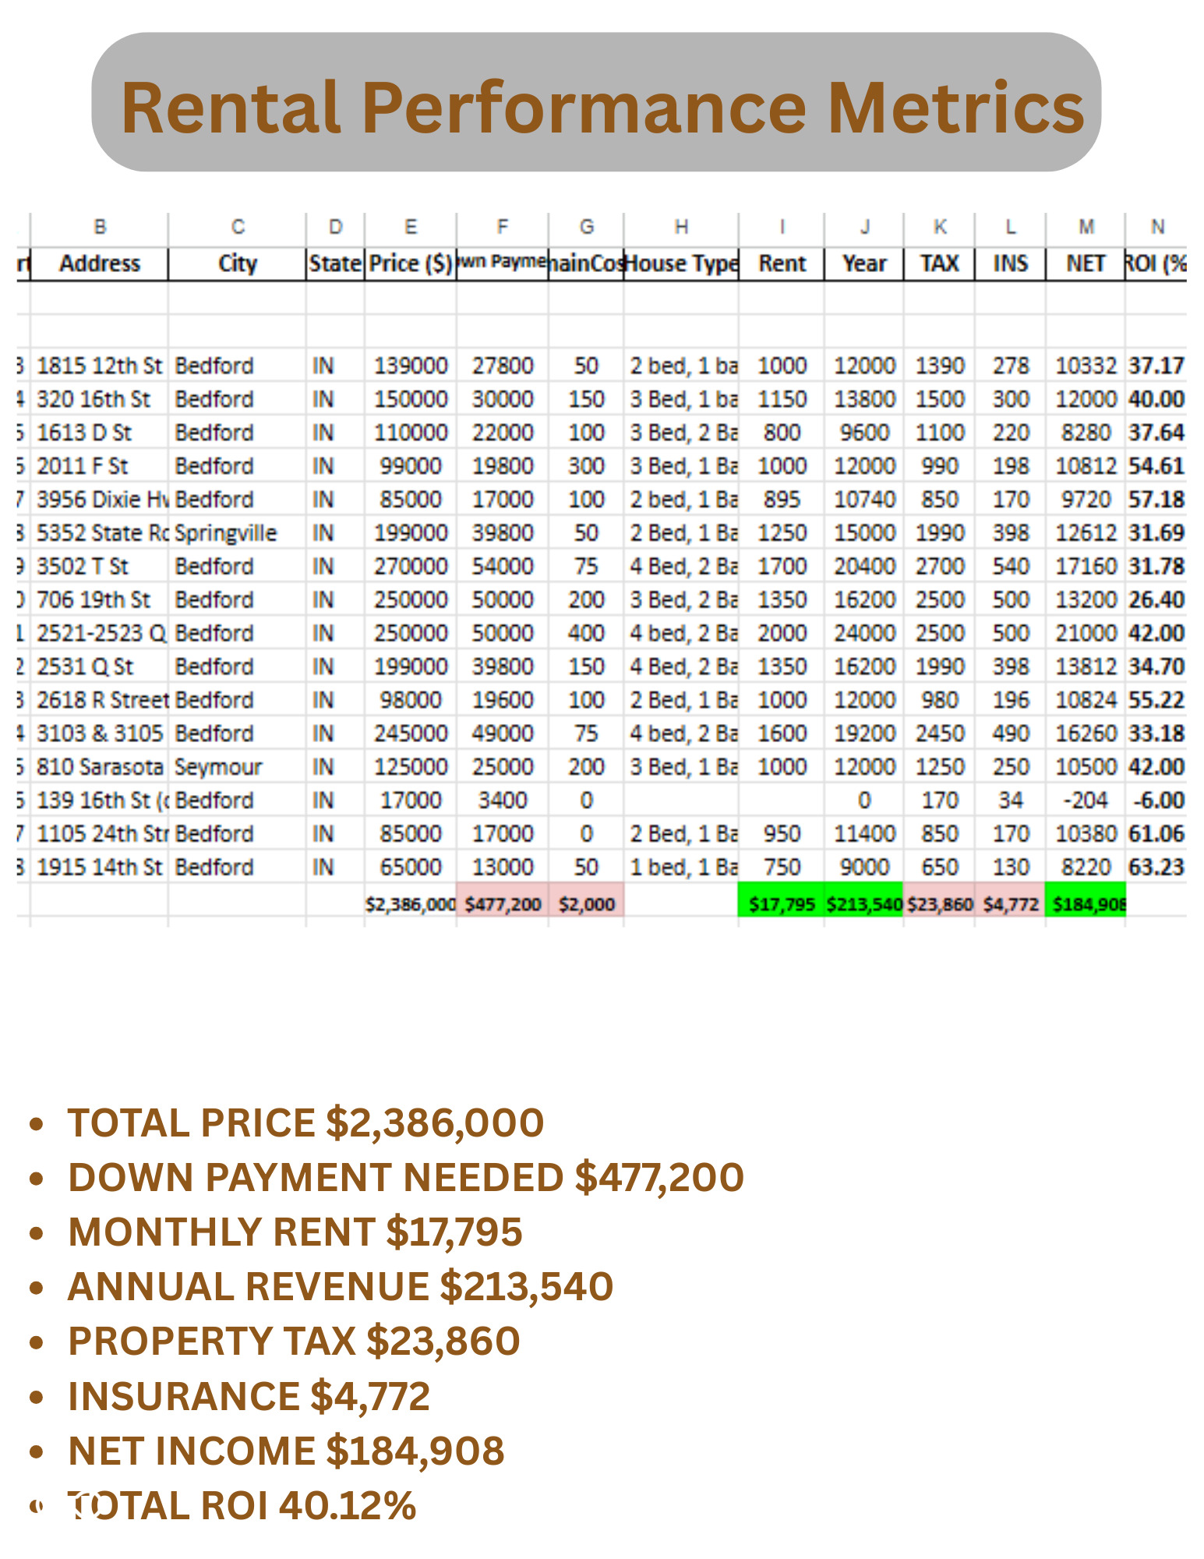
Task: Click the House Type column header
Action: pos(681,263)
